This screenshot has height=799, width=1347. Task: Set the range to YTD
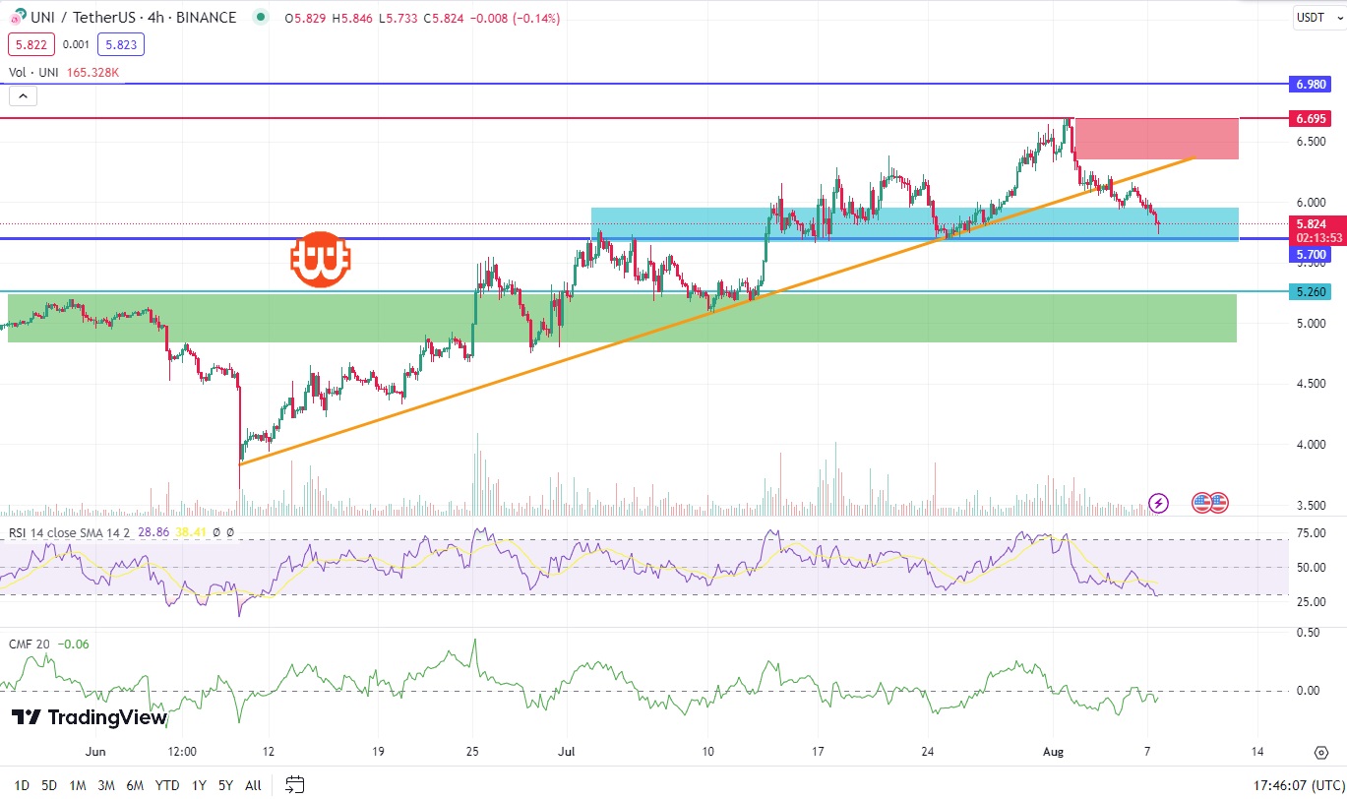[x=167, y=785]
